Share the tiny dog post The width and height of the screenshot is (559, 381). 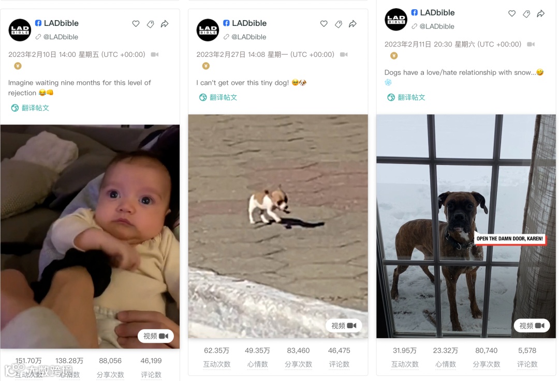(x=352, y=24)
